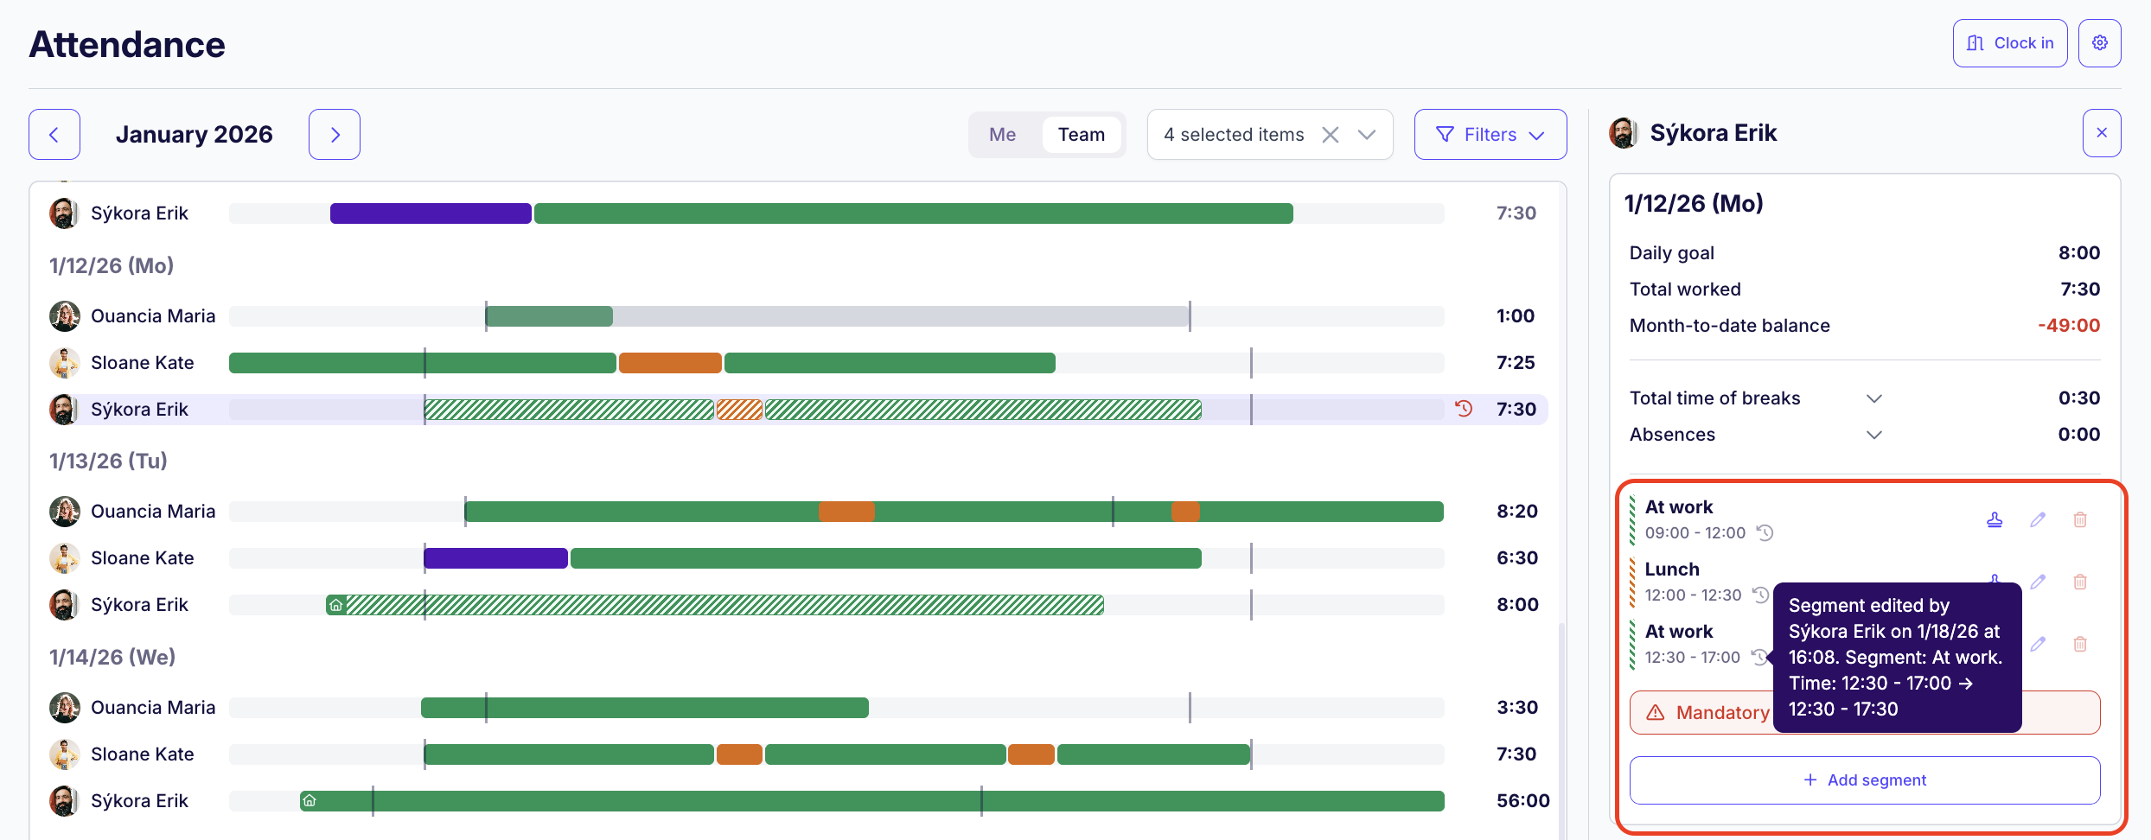Switch to the Team view

1081,135
